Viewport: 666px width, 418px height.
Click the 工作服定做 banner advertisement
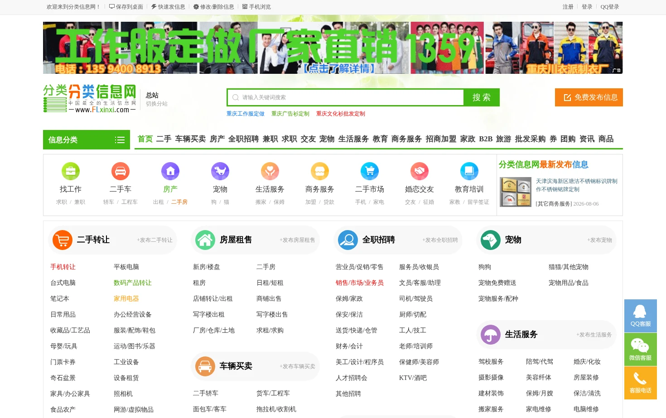[x=333, y=48]
